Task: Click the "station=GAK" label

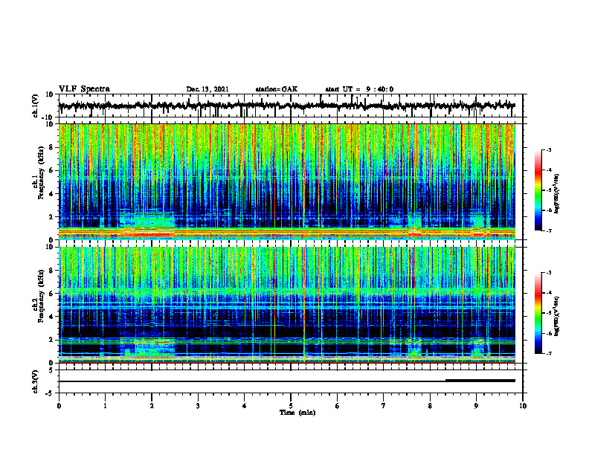Action: coord(277,89)
